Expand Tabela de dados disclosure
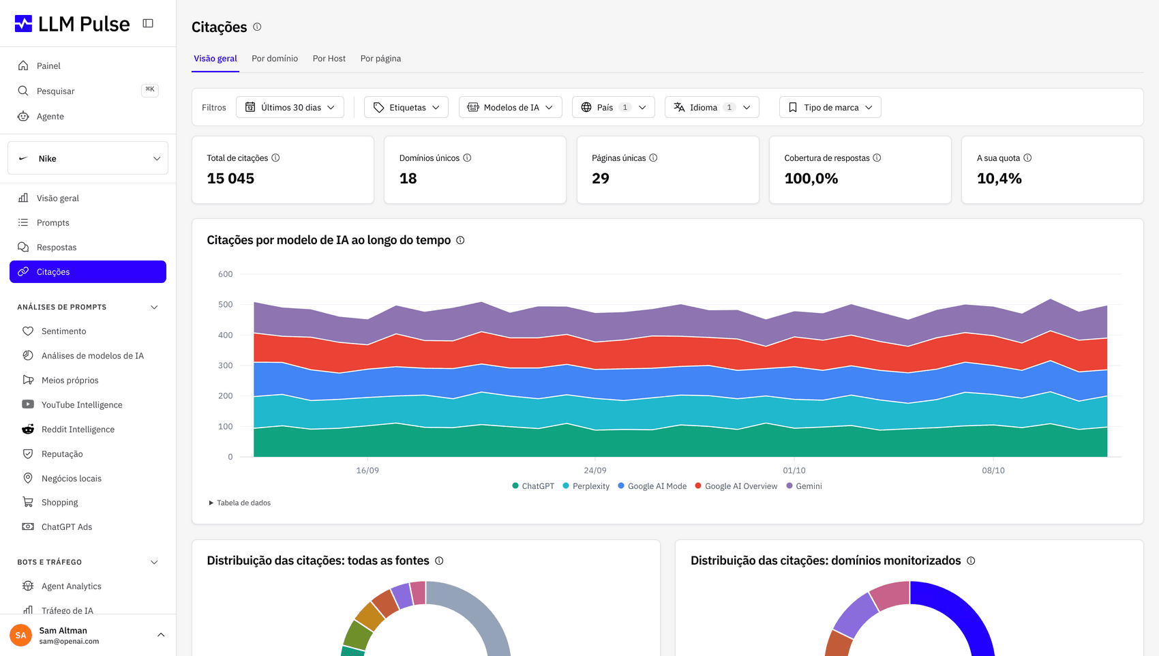Image resolution: width=1159 pixels, height=656 pixels. (239, 503)
